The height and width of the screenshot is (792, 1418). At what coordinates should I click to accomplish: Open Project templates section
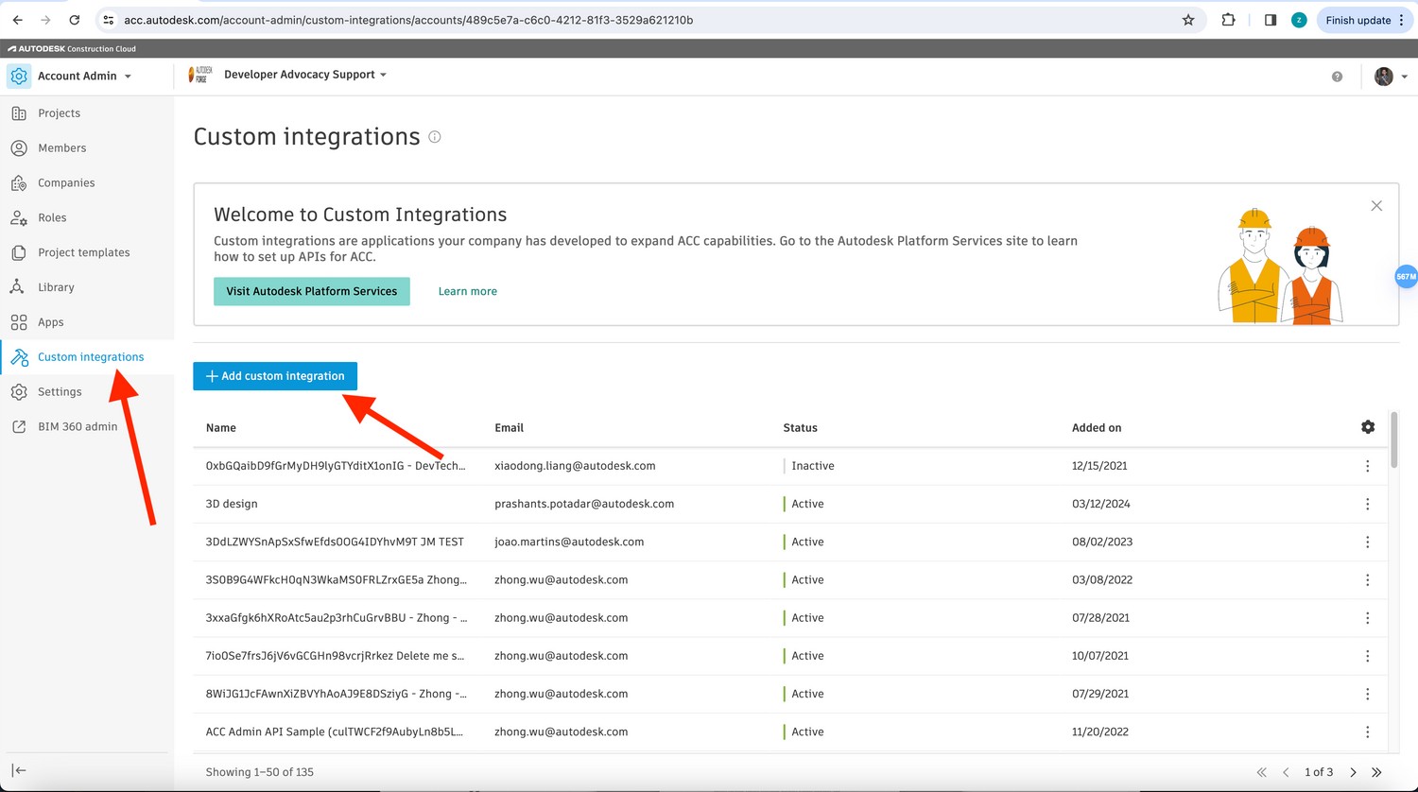(83, 253)
